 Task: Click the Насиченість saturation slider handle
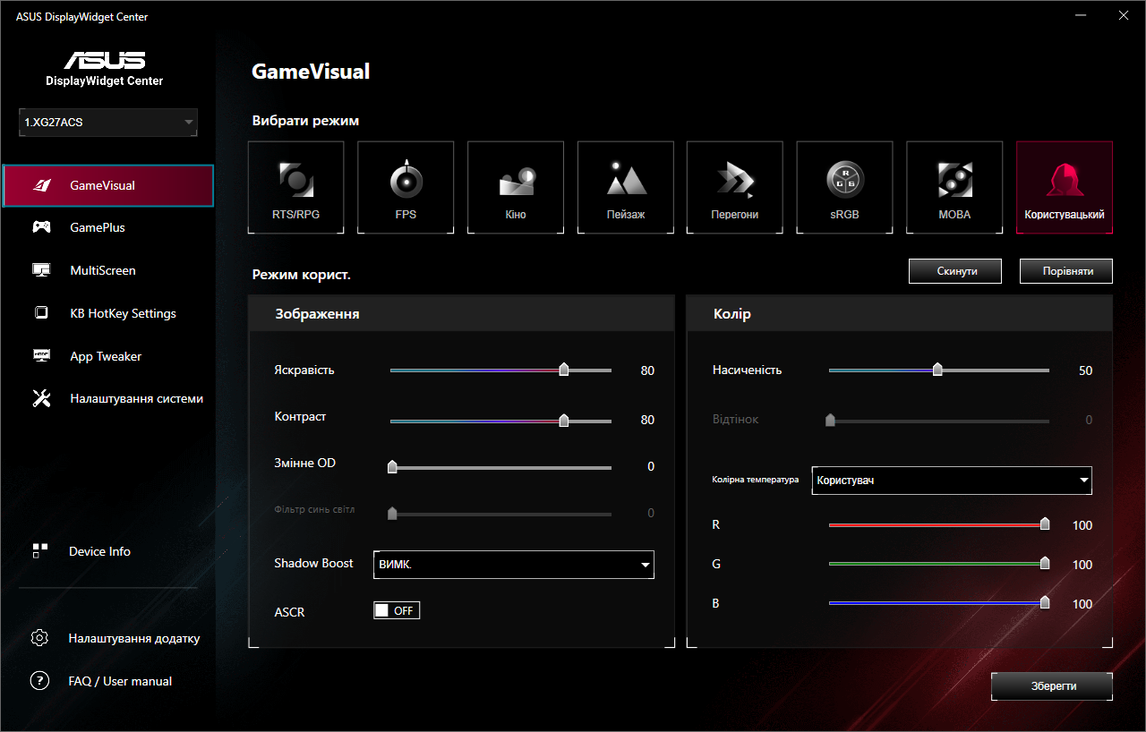click(x=937, y=370)
